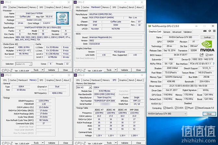Click the SPD CPU-Z window title icon
218x145 pixels.
(x=75, y=75)
